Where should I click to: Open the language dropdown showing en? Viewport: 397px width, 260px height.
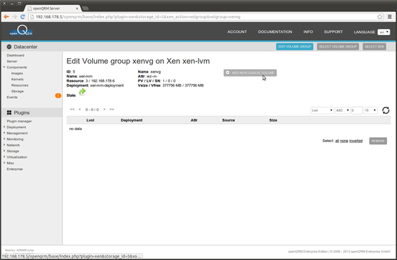click(x=384, y=32)
